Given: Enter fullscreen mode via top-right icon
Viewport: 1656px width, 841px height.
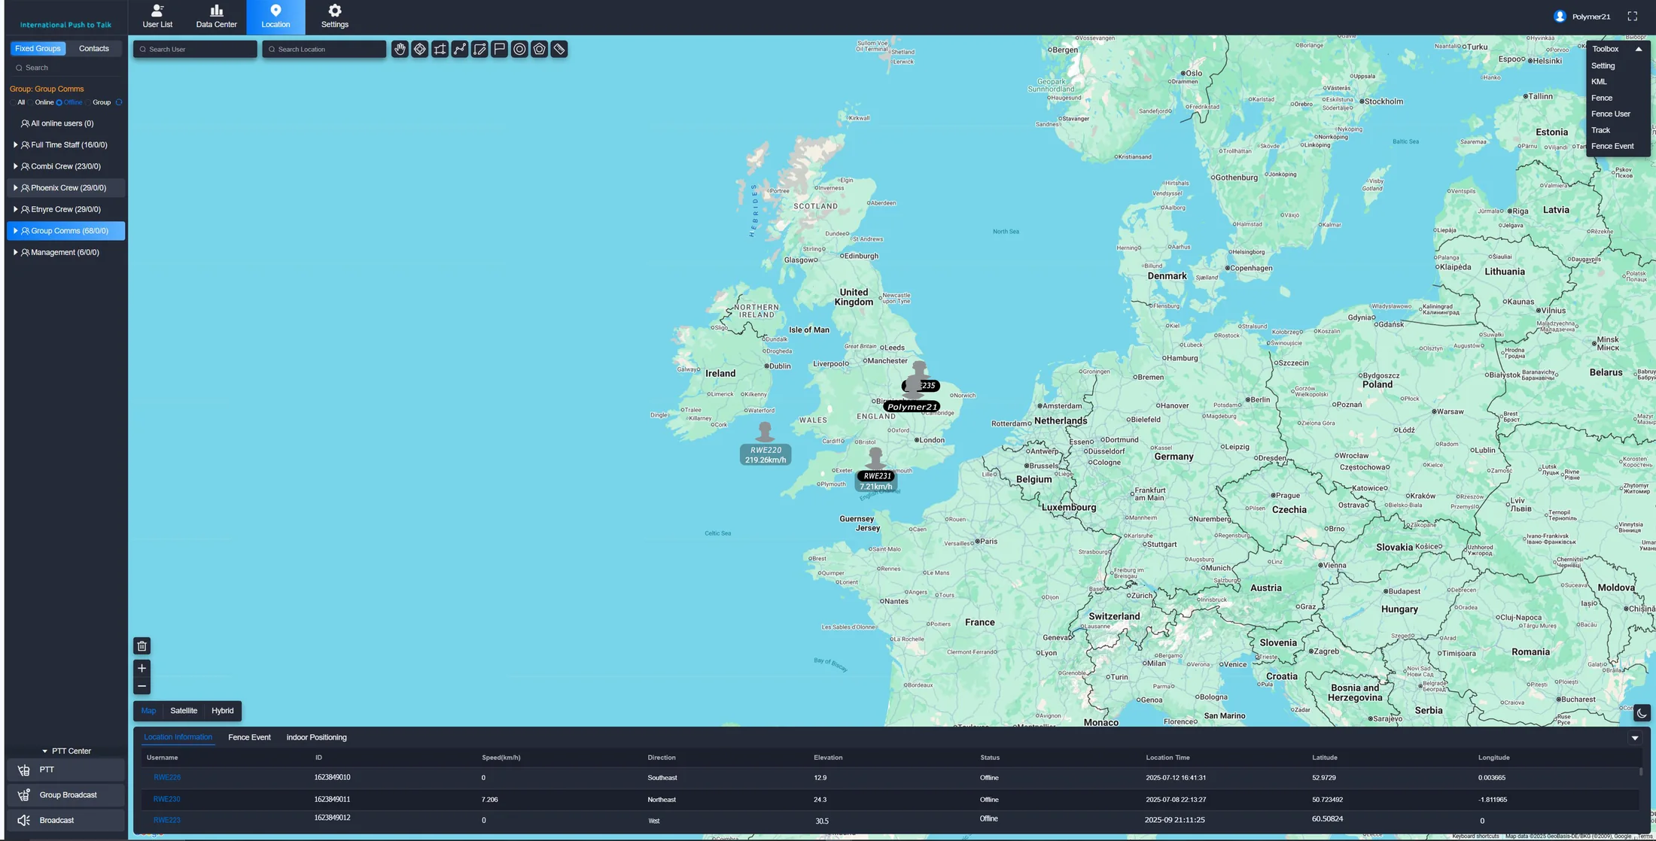Looking at the screenshot, I should [1632, 17].
